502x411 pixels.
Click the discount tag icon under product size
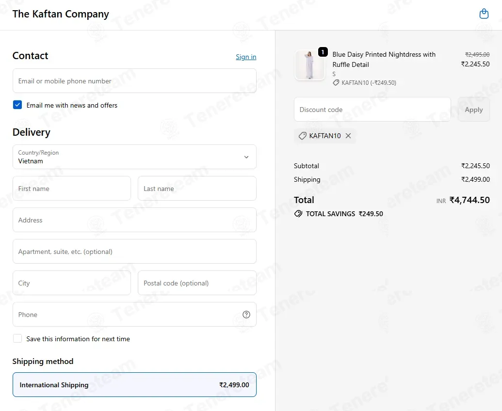[336, 83]
